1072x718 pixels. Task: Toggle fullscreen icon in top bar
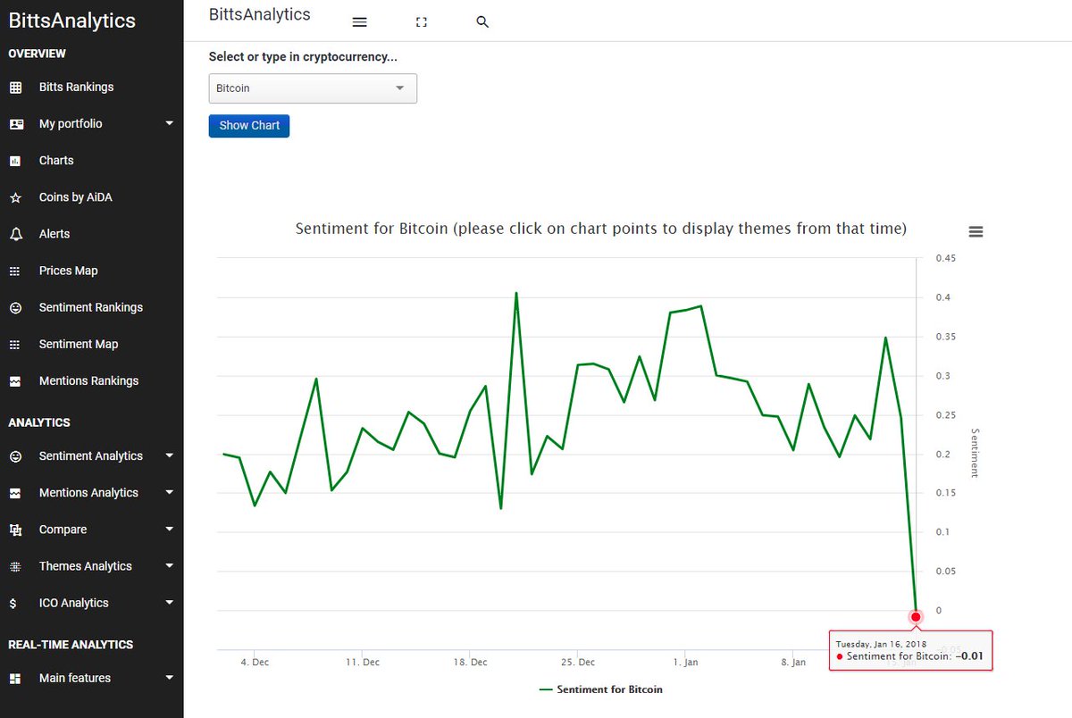point(422,22)
